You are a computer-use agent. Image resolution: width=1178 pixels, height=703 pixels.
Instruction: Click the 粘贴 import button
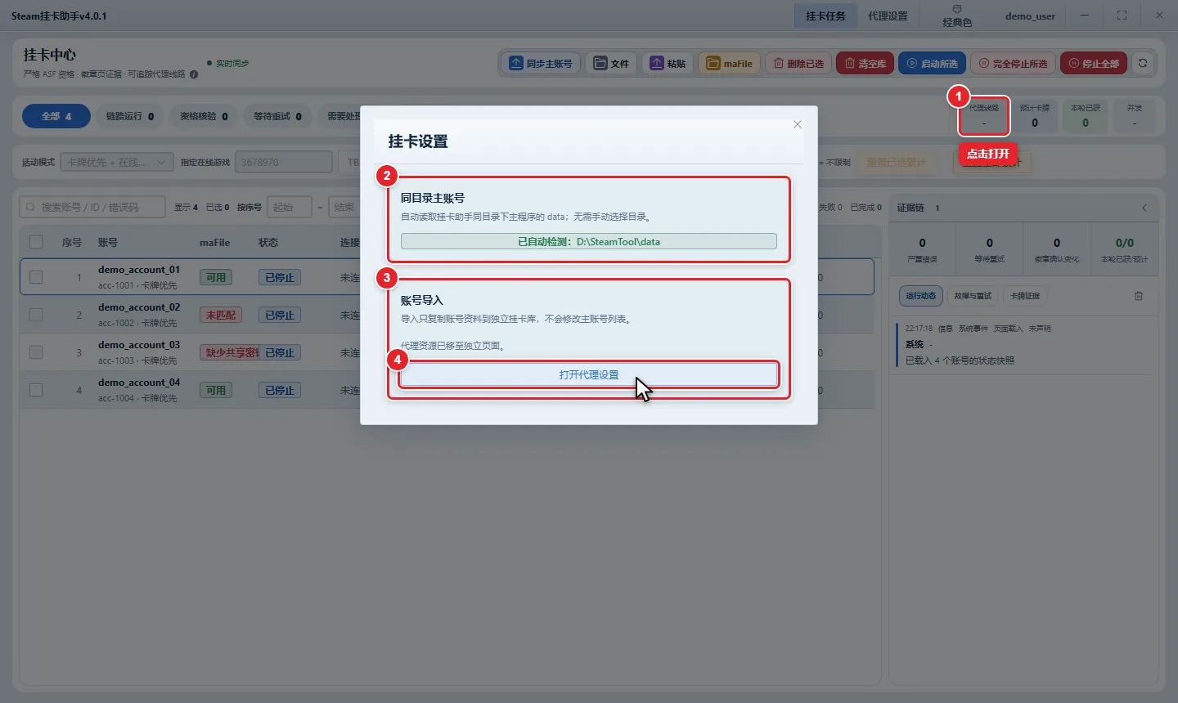point(668,63)
